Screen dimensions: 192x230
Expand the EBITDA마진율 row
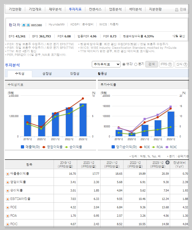(x=8, y=199)
